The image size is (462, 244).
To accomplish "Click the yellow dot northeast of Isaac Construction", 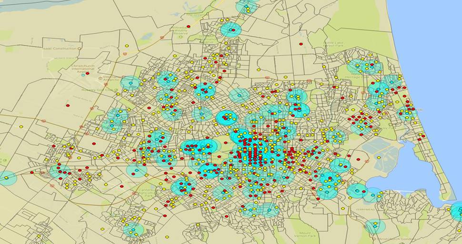I will pyautogui.click(x=127, y=46).
